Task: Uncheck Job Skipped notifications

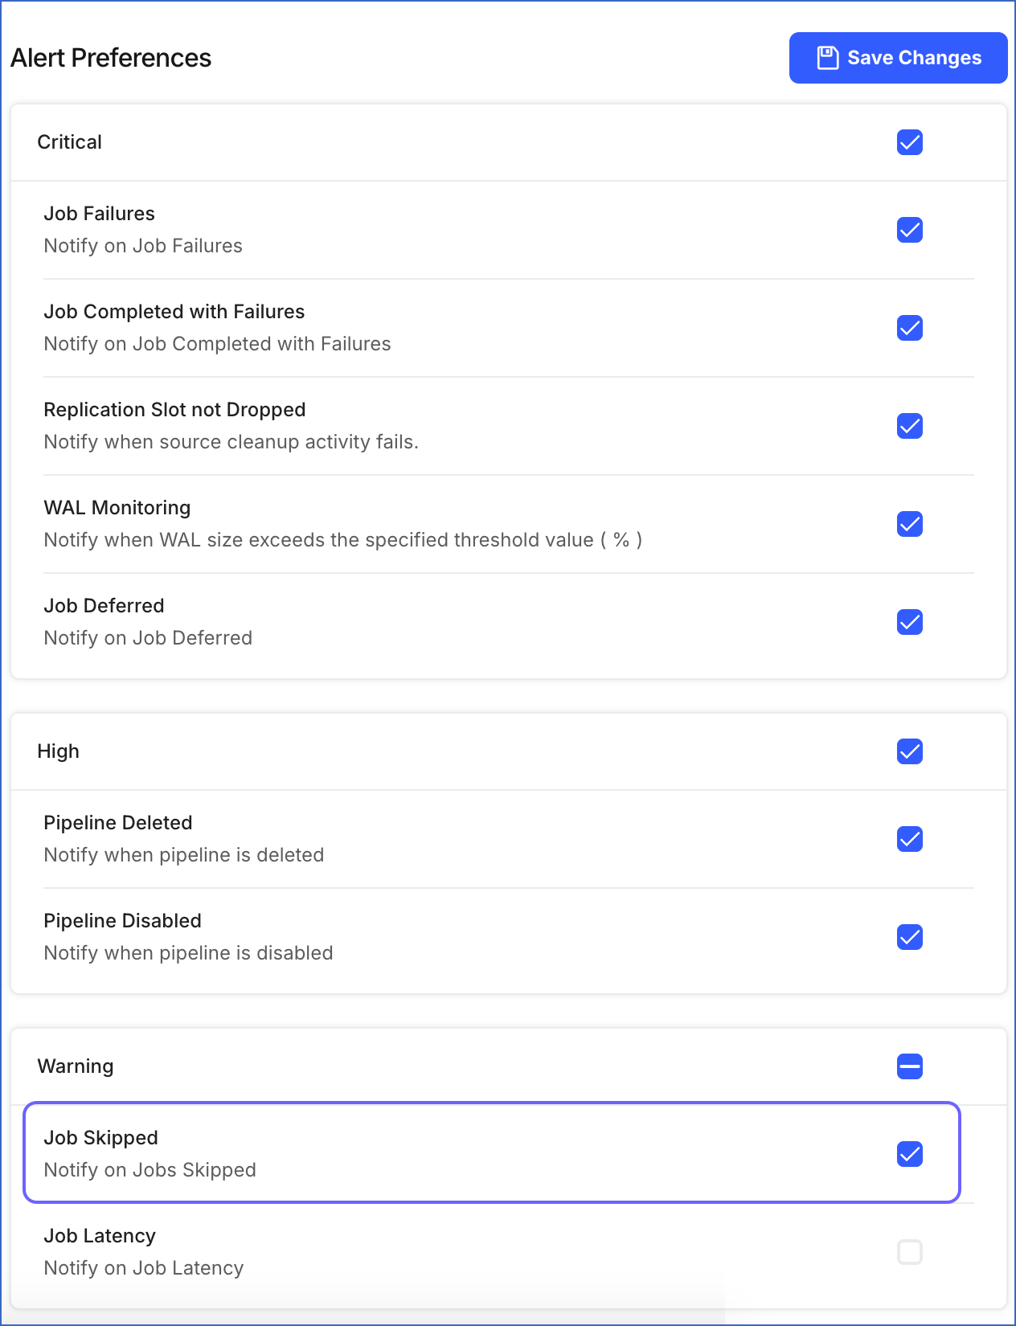Action: coord(909,1154)
